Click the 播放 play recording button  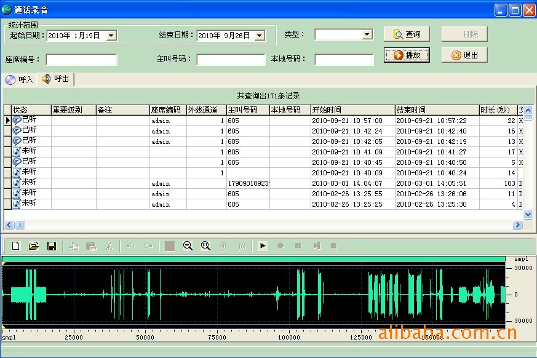(407, 55)
